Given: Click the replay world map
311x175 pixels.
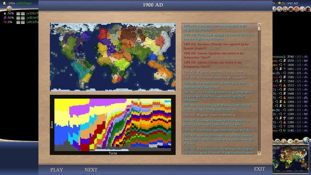Looking at the screenshot, I should 113,57.
